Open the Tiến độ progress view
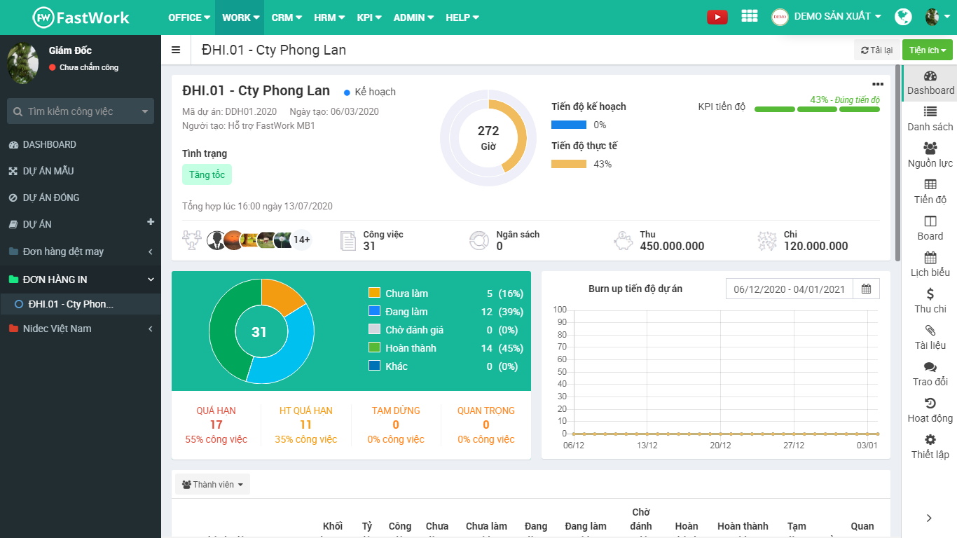957x538 pixels. 930,193
